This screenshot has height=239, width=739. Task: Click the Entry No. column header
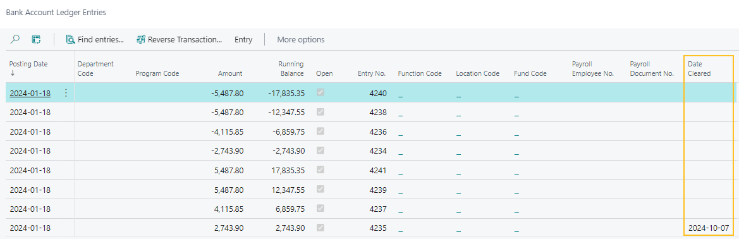(x=372, y=73)
